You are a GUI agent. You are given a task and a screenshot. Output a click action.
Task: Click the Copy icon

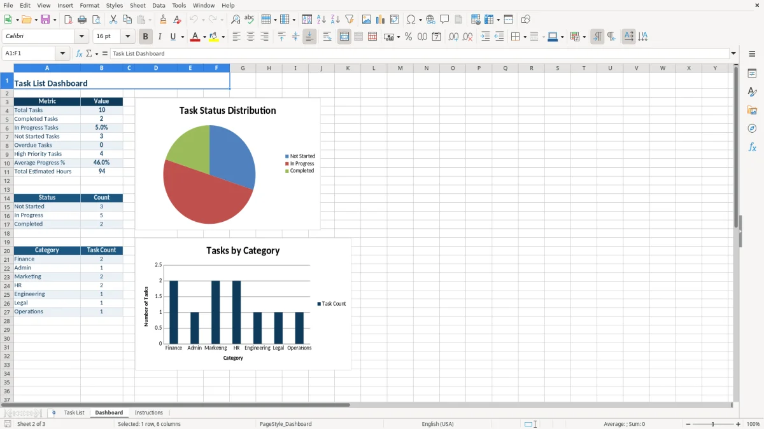coord(127,20)
